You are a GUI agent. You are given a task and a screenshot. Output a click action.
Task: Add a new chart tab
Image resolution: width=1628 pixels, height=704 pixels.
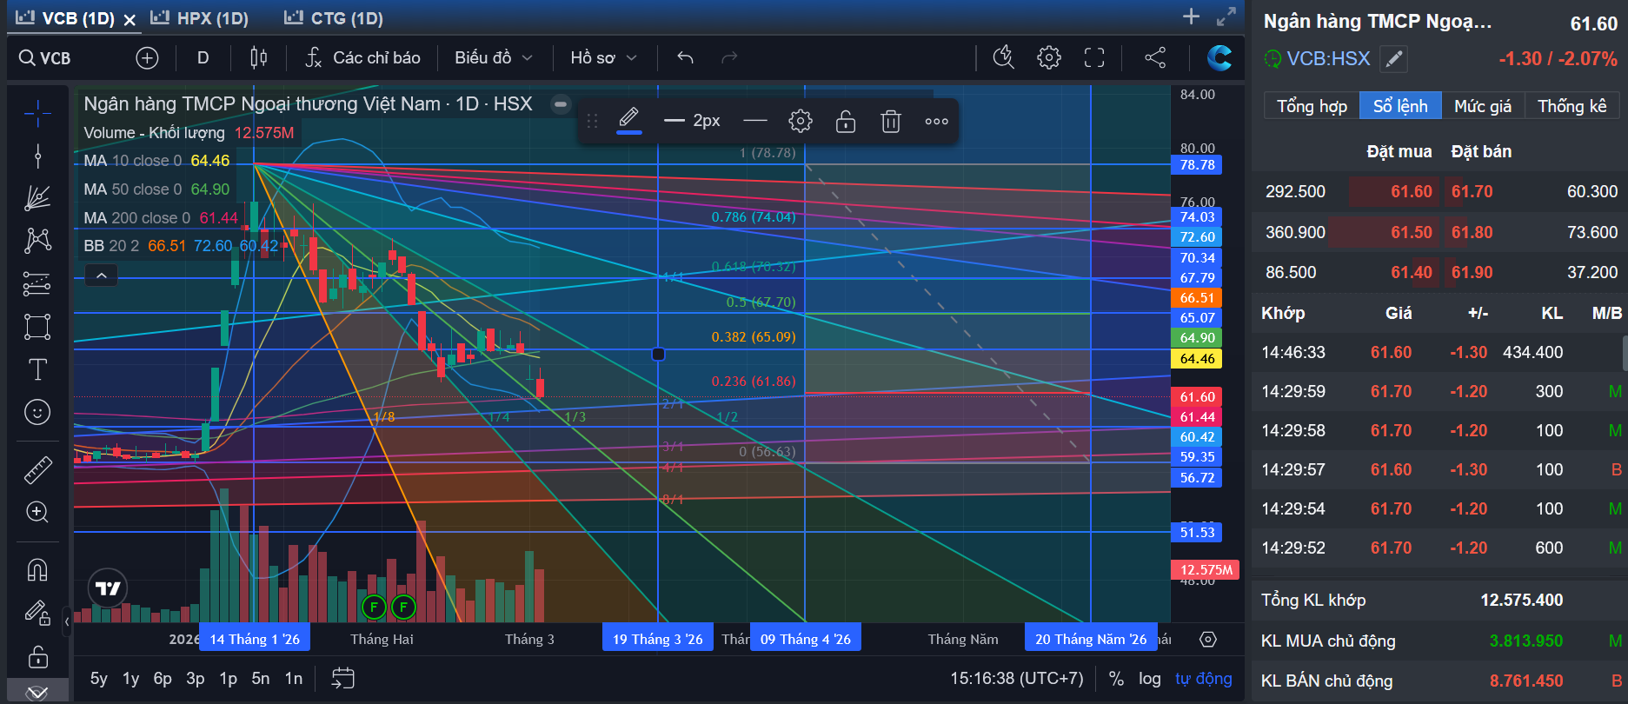point(1191,17)
